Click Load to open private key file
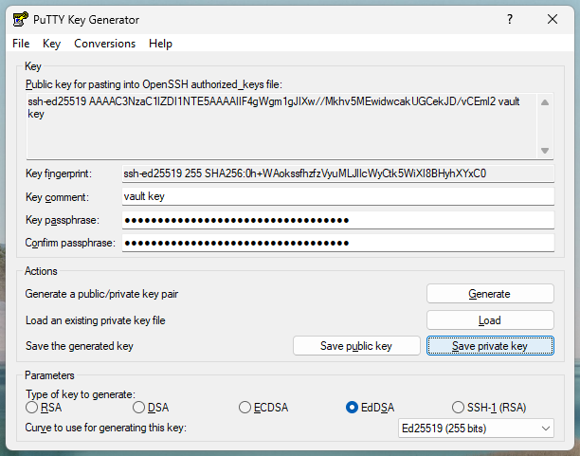Image resolution: width=580 pixels, height=456 pixels. [489, 320]
